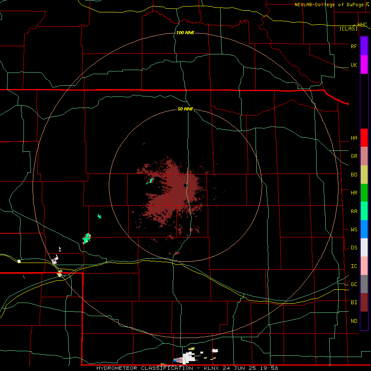
Task: Pick the dark green HR legend swatch
Action: point(364,193)
